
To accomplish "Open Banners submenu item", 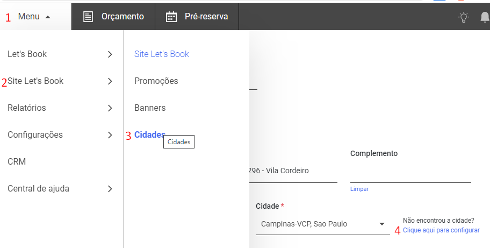I will pyautogui.click(x=150, y=108).
